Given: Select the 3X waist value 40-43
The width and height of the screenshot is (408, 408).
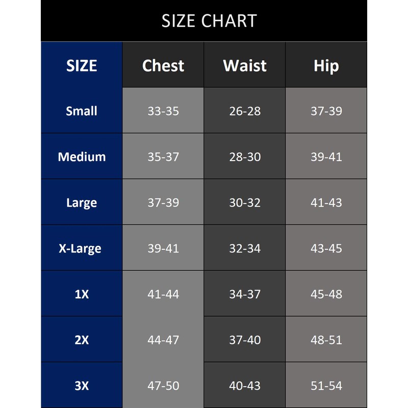Looking at the screenshot, I should pos(245,386).
